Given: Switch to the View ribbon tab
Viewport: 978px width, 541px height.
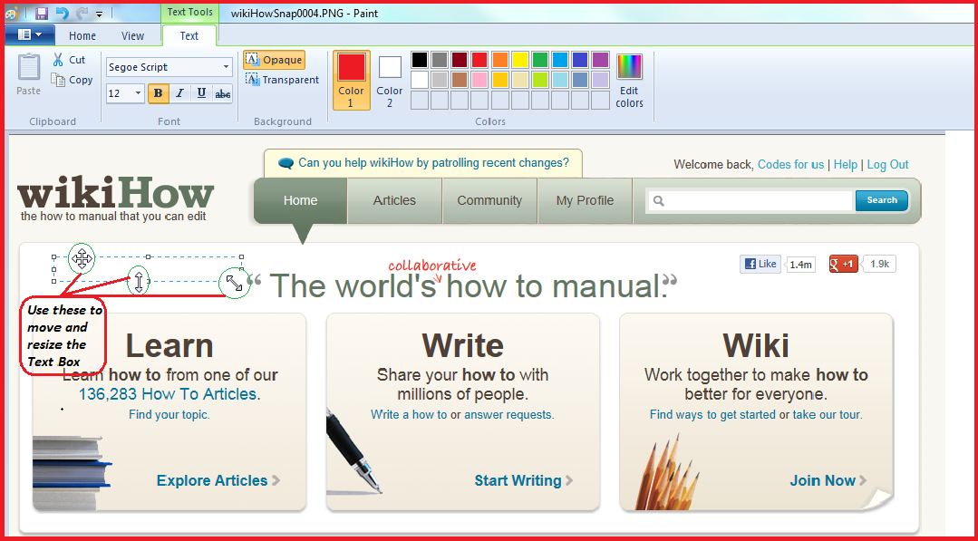Looking at the screenshot, I should click(132, 36).
